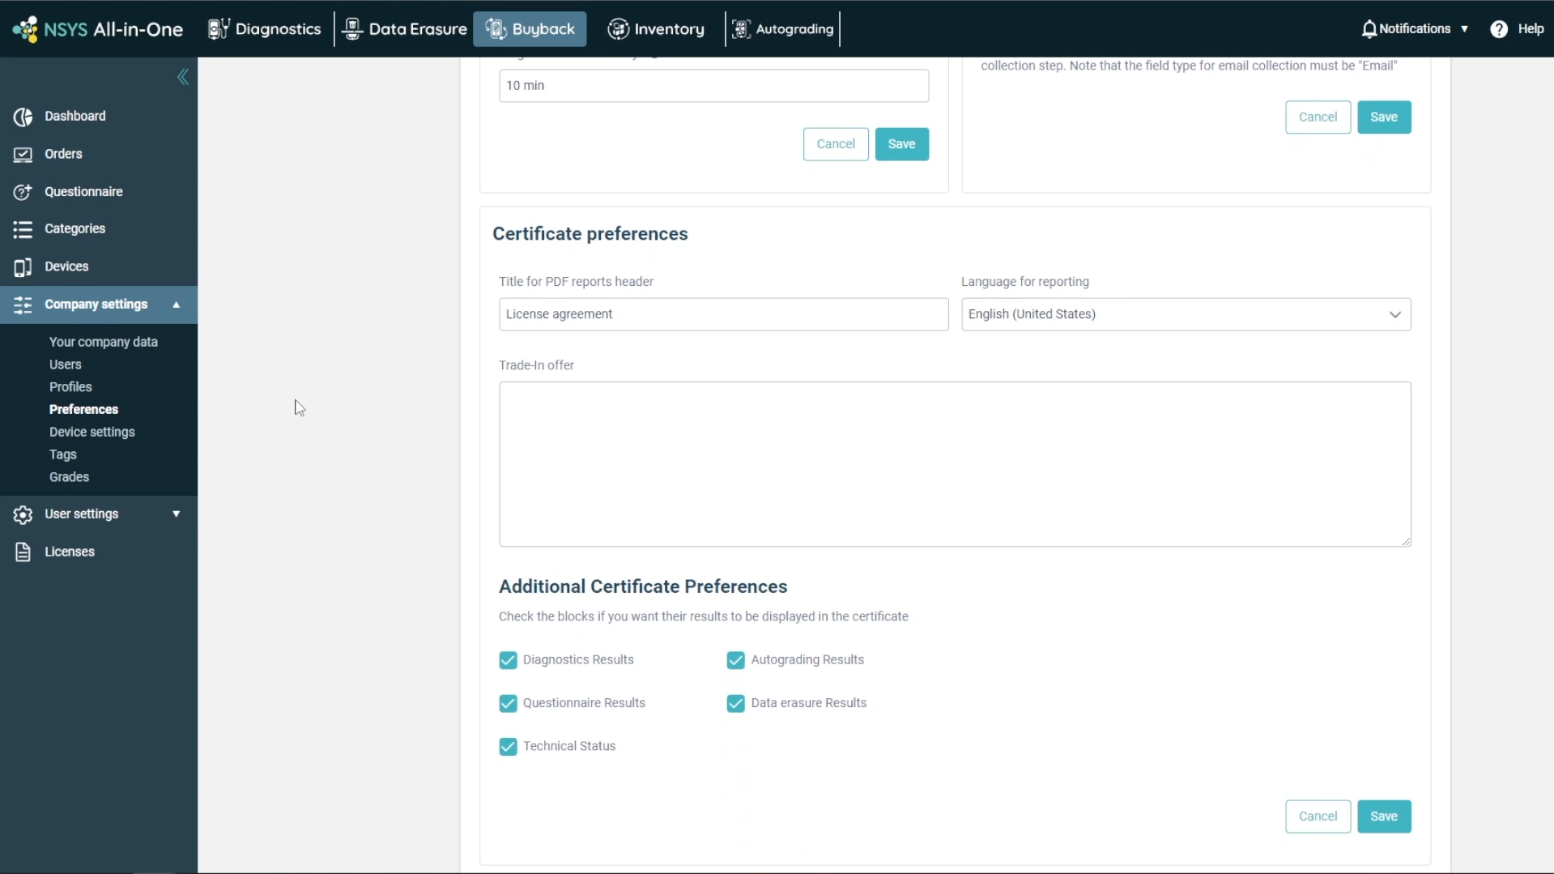Switch to the Data Erasure tab

coord(405,29)
